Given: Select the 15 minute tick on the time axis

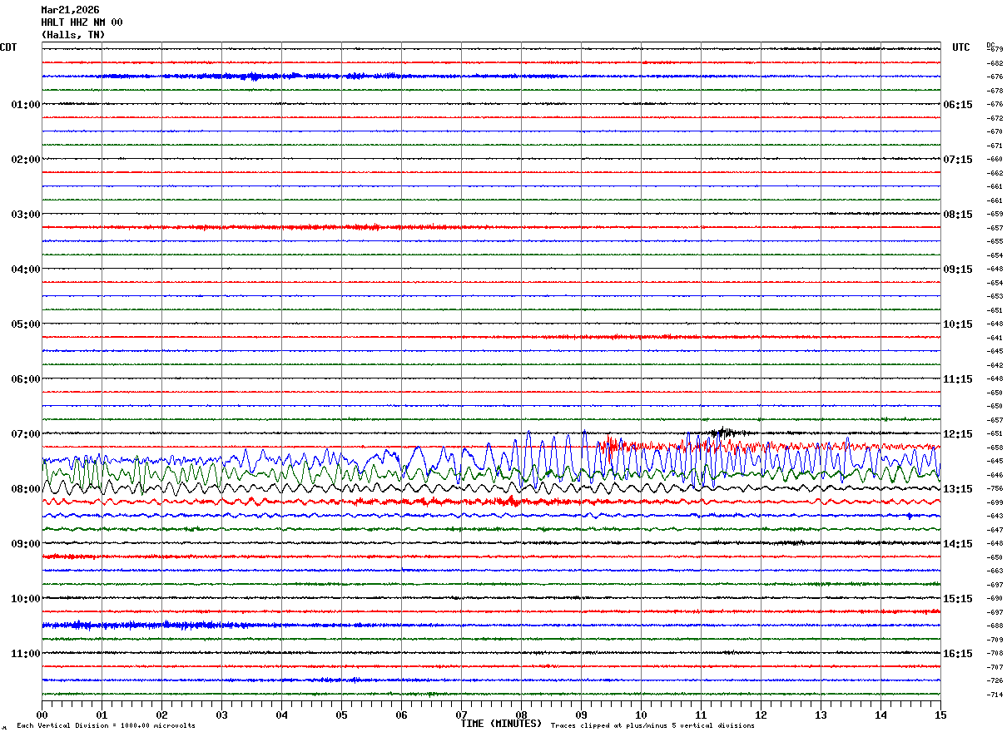Looking at the screenshot, I should click(940, 715).
